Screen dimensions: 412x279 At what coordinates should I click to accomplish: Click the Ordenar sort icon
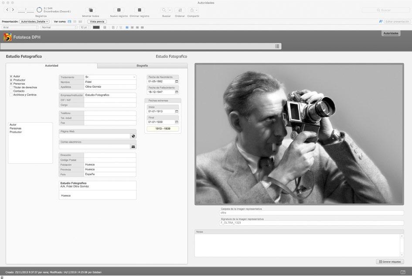pos(180,10)
